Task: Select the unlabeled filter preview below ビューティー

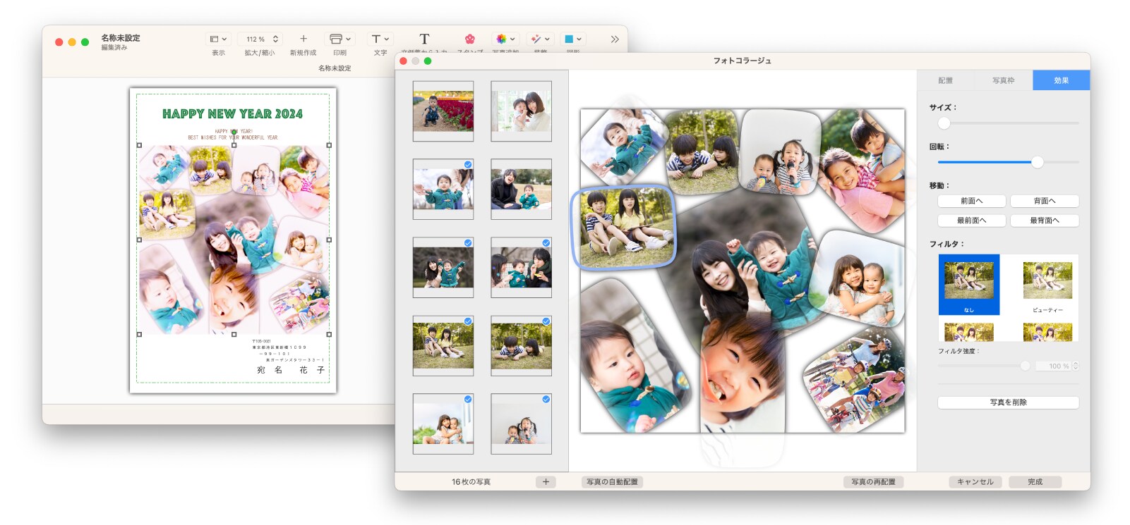Action: point(1047,332)
